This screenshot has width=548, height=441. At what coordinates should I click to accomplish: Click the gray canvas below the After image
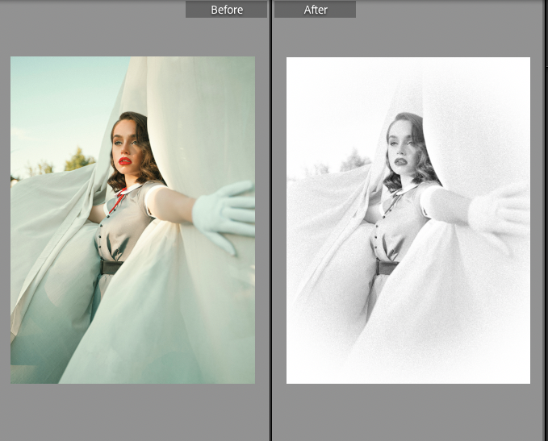[408, 411]
